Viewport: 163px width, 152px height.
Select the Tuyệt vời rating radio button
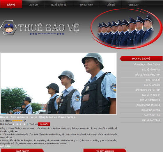(x=28, y=124)
